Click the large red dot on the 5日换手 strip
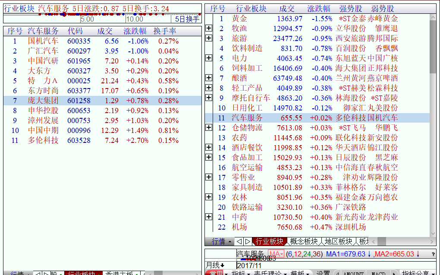Screen dimensions: 440x275 click(x=64, y=14)
